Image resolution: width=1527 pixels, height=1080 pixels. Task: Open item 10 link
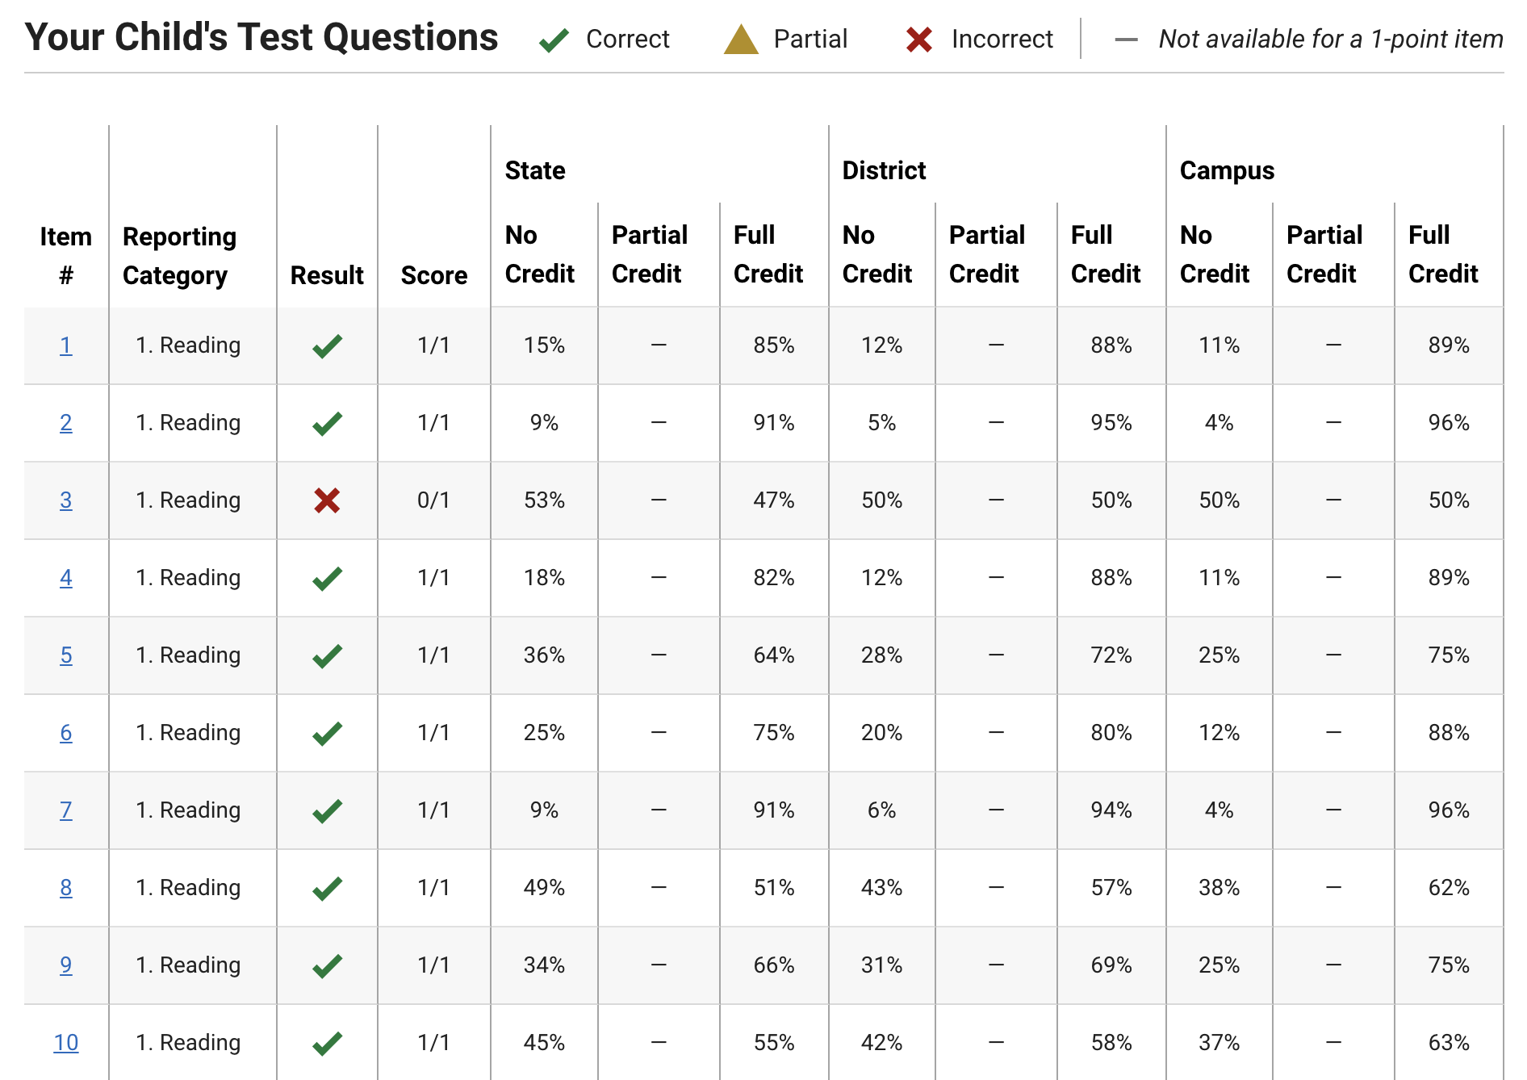coord(66,1043)
